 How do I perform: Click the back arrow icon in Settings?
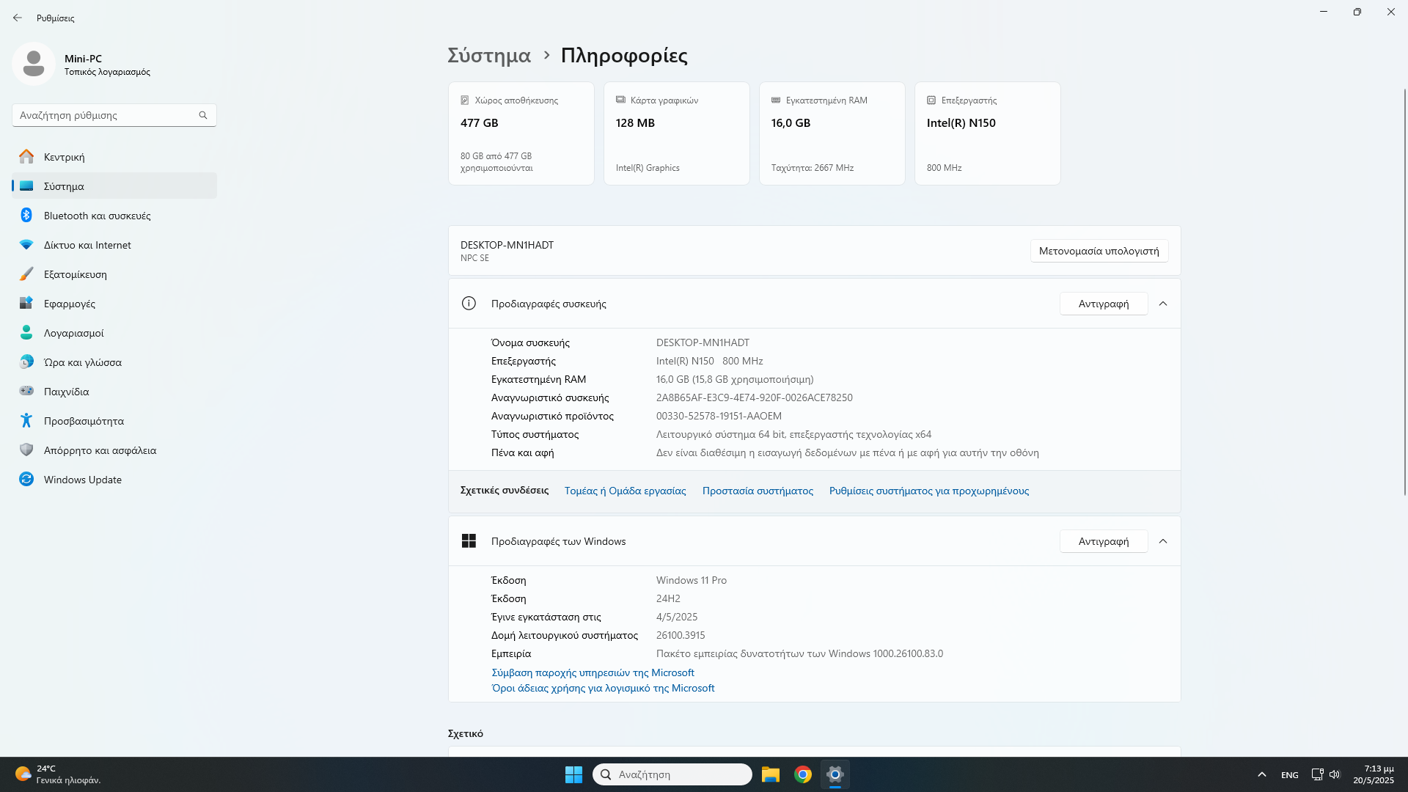[x=18, y=18]
